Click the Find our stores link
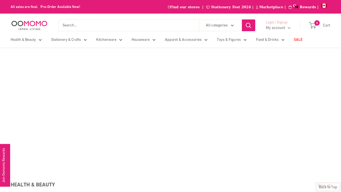Screen dimensions: 341x192 (x=185, y=7)
